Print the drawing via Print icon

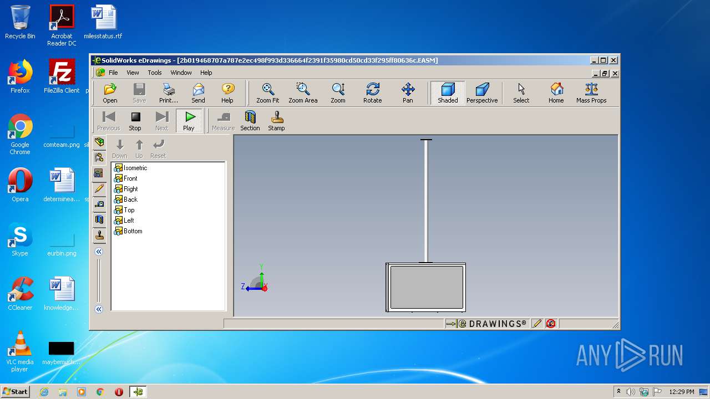click(x=169, y=93)
